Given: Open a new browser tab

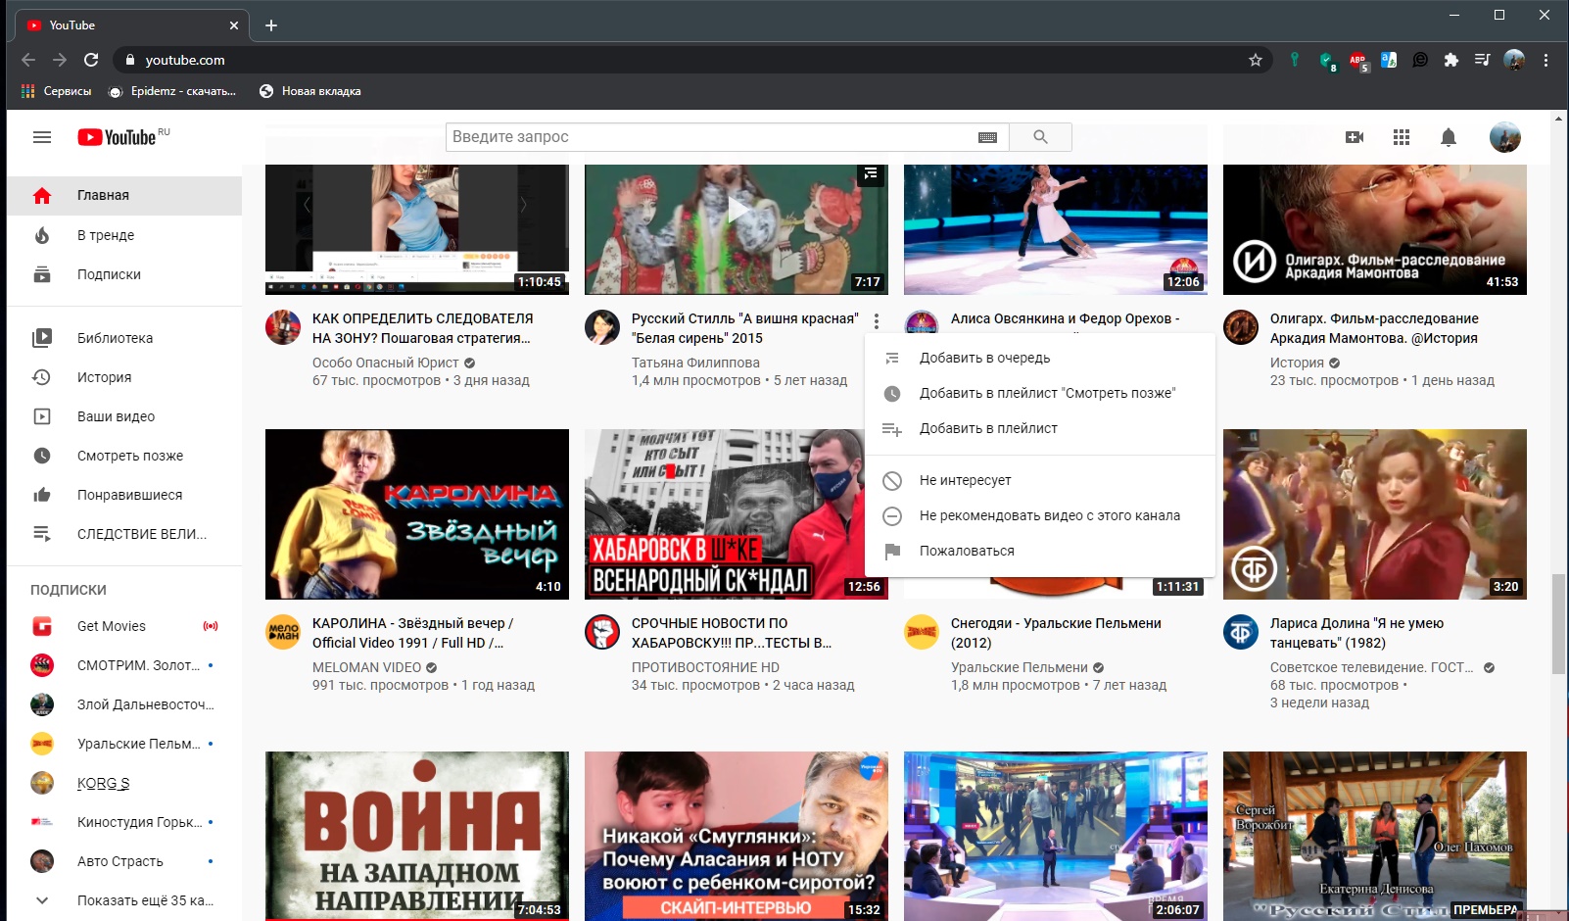Looking at the screenshot, I should [271, 25].
